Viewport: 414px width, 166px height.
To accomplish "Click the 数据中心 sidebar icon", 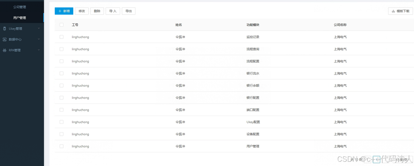I will pyautogui.click(x=5, y=39).
